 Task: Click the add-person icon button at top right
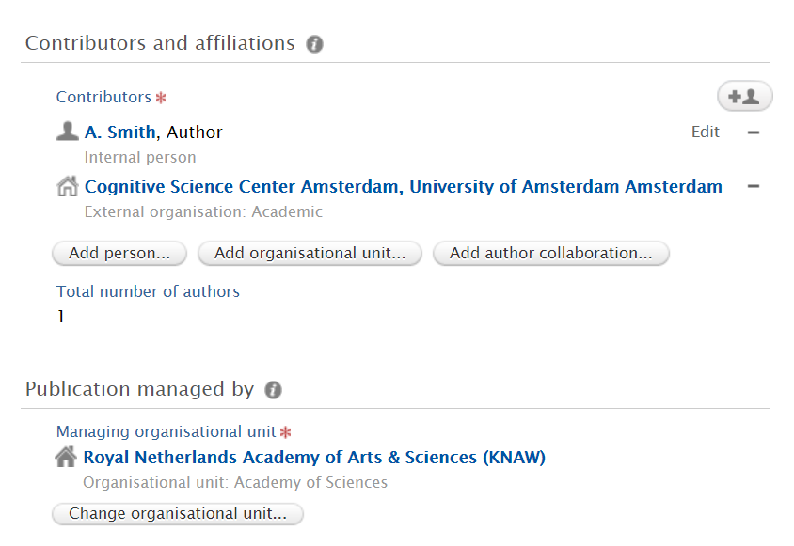pyautogui.click(x=744, y=96)
